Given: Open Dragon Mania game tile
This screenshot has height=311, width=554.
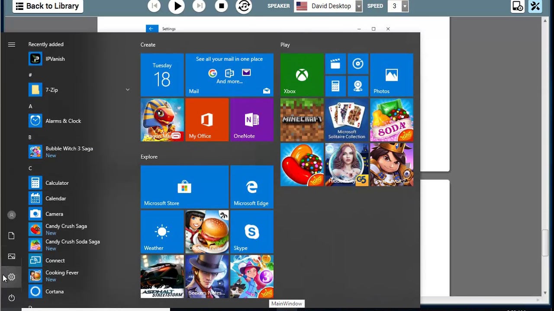Looking at the screenshot, I should click(x=162, y=120).
